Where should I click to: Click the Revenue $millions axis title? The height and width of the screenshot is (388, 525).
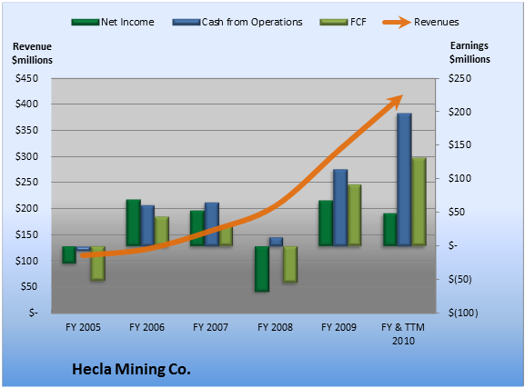point(32,54)
